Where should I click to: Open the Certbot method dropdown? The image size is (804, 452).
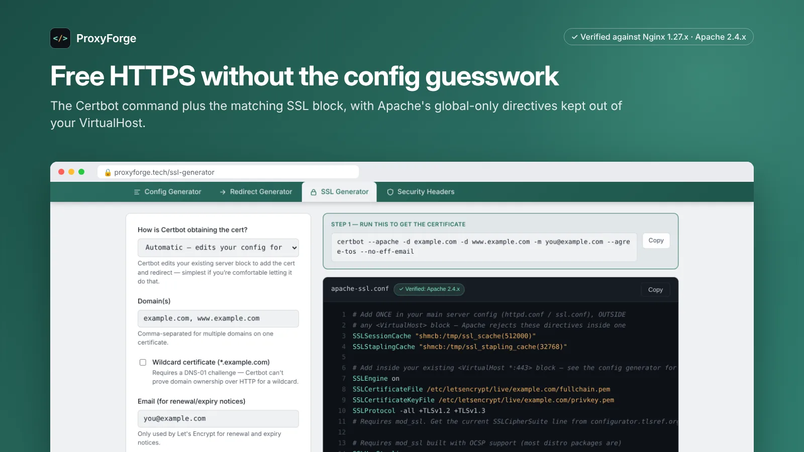click(218, 248)
